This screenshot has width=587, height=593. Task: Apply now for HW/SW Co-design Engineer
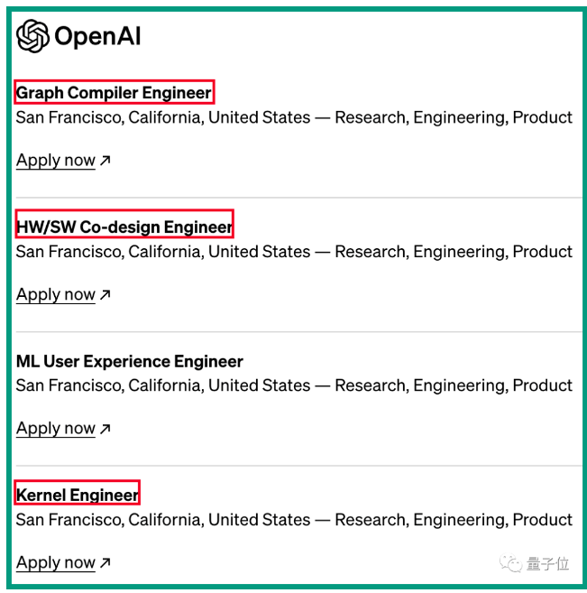[x=56, y=294]
